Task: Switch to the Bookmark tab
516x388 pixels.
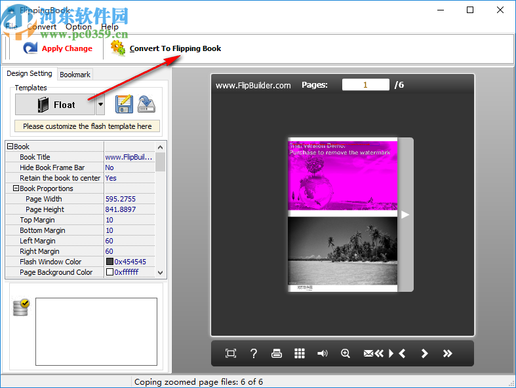Action: pyautogui.click(x=75, y=75)
